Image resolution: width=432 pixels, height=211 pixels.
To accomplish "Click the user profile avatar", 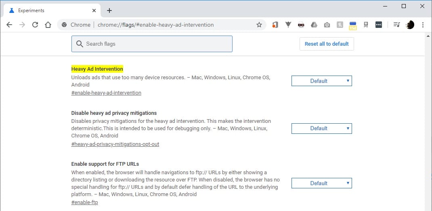I will pos(410,25).
